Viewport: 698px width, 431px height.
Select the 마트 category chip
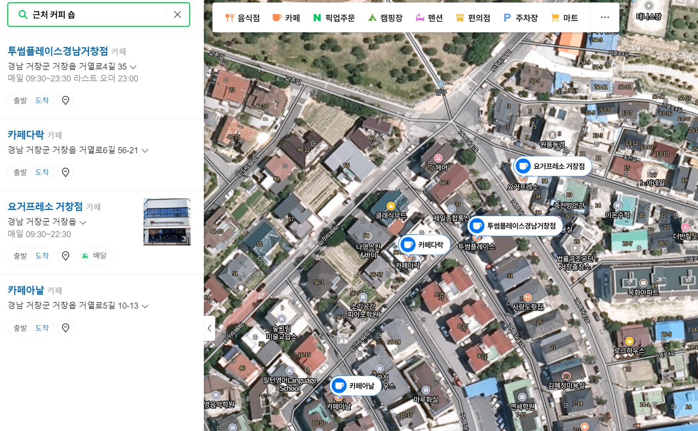pyautogui.click(x=565, y=18)
